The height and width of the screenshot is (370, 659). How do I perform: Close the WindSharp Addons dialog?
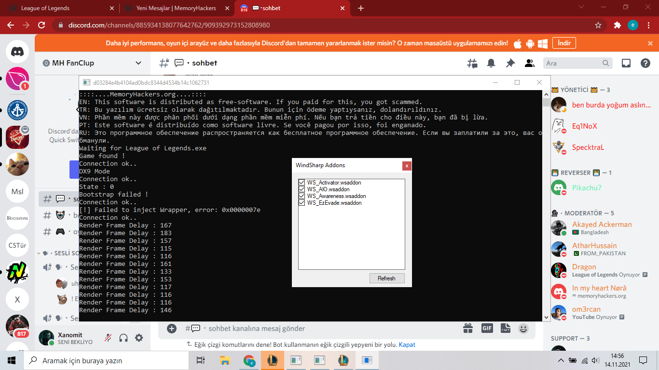tap(407, 166)
